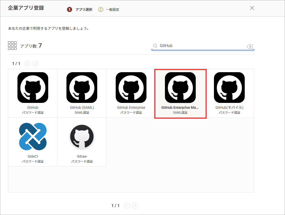Go to next page using bottom pager arrow
The image size is (285, 215).
(135, 206)
